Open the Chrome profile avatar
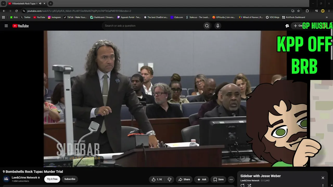This screenshot has height=187, width=333. click(x=323, y=11)
